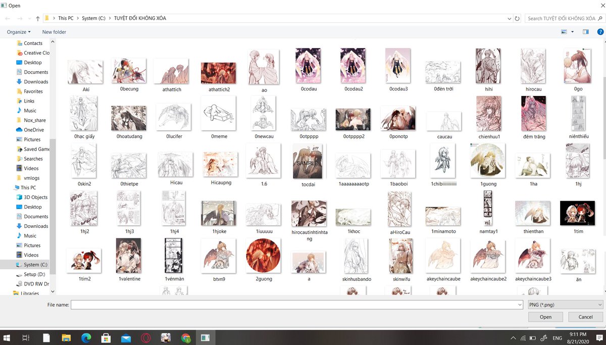This screenshot has height=345, width=606.
Task: Open Task View on the taskbar
Action: coord(26,337)
